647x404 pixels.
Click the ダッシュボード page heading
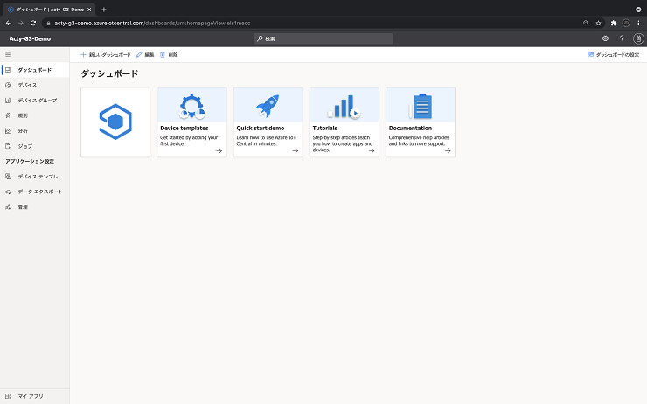tap(109, 73)
